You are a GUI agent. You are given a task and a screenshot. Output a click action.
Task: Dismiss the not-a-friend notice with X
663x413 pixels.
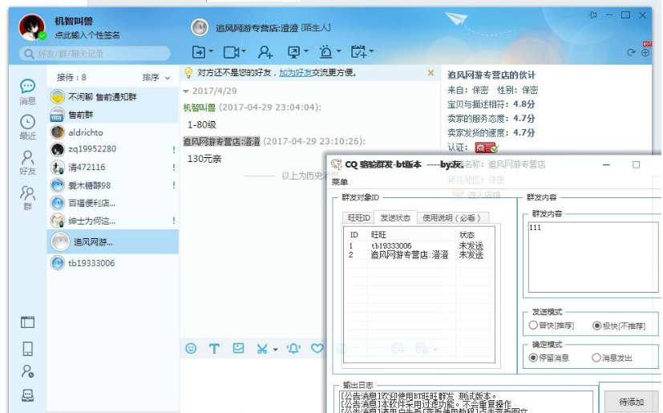(431, 73)
